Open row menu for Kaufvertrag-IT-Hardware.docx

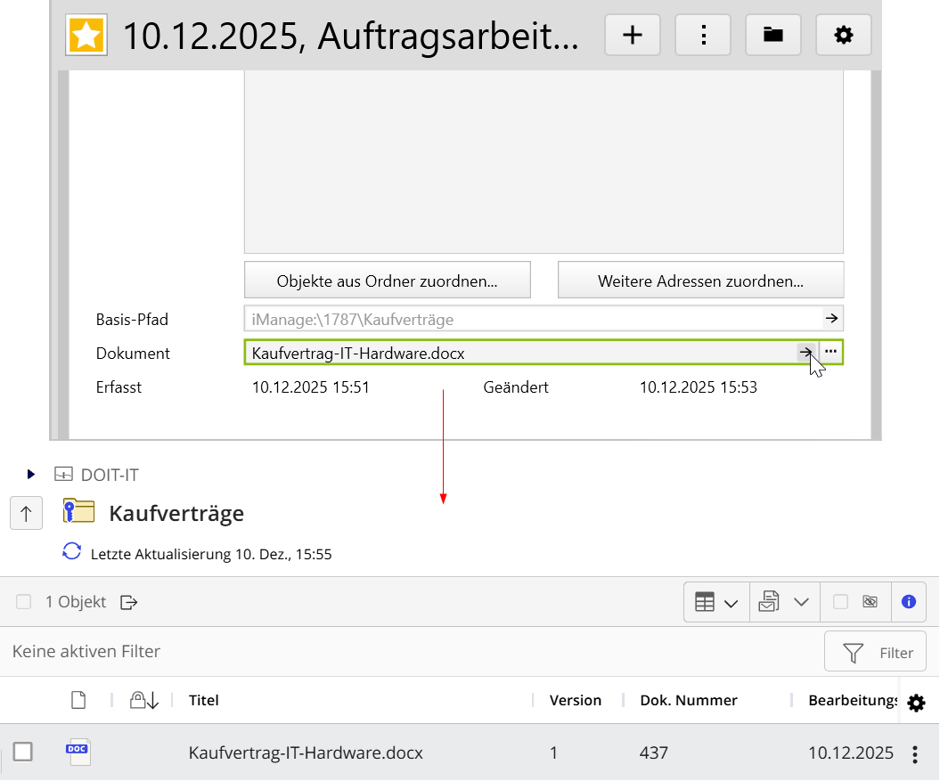coord(914,754)
